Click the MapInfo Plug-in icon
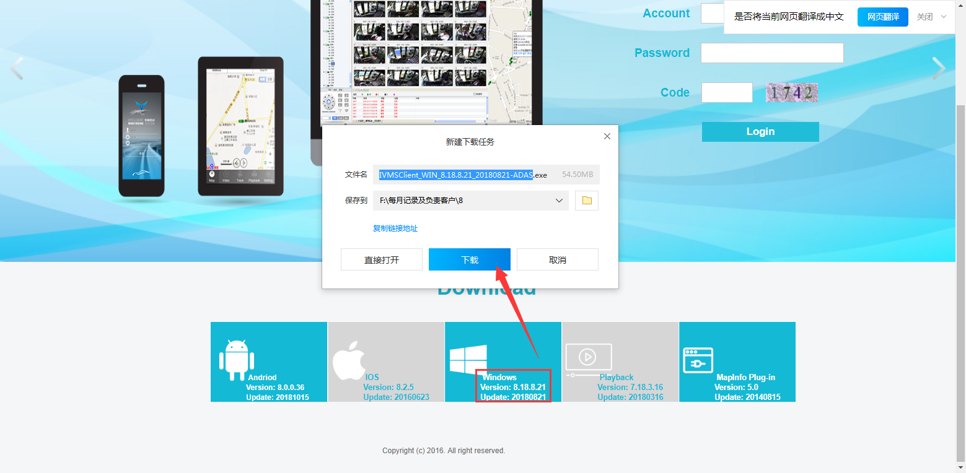The image size is (966, 473). coord(698,360)
